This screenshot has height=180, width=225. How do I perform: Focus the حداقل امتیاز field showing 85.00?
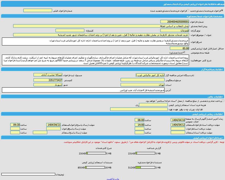(x=179, y=48)
